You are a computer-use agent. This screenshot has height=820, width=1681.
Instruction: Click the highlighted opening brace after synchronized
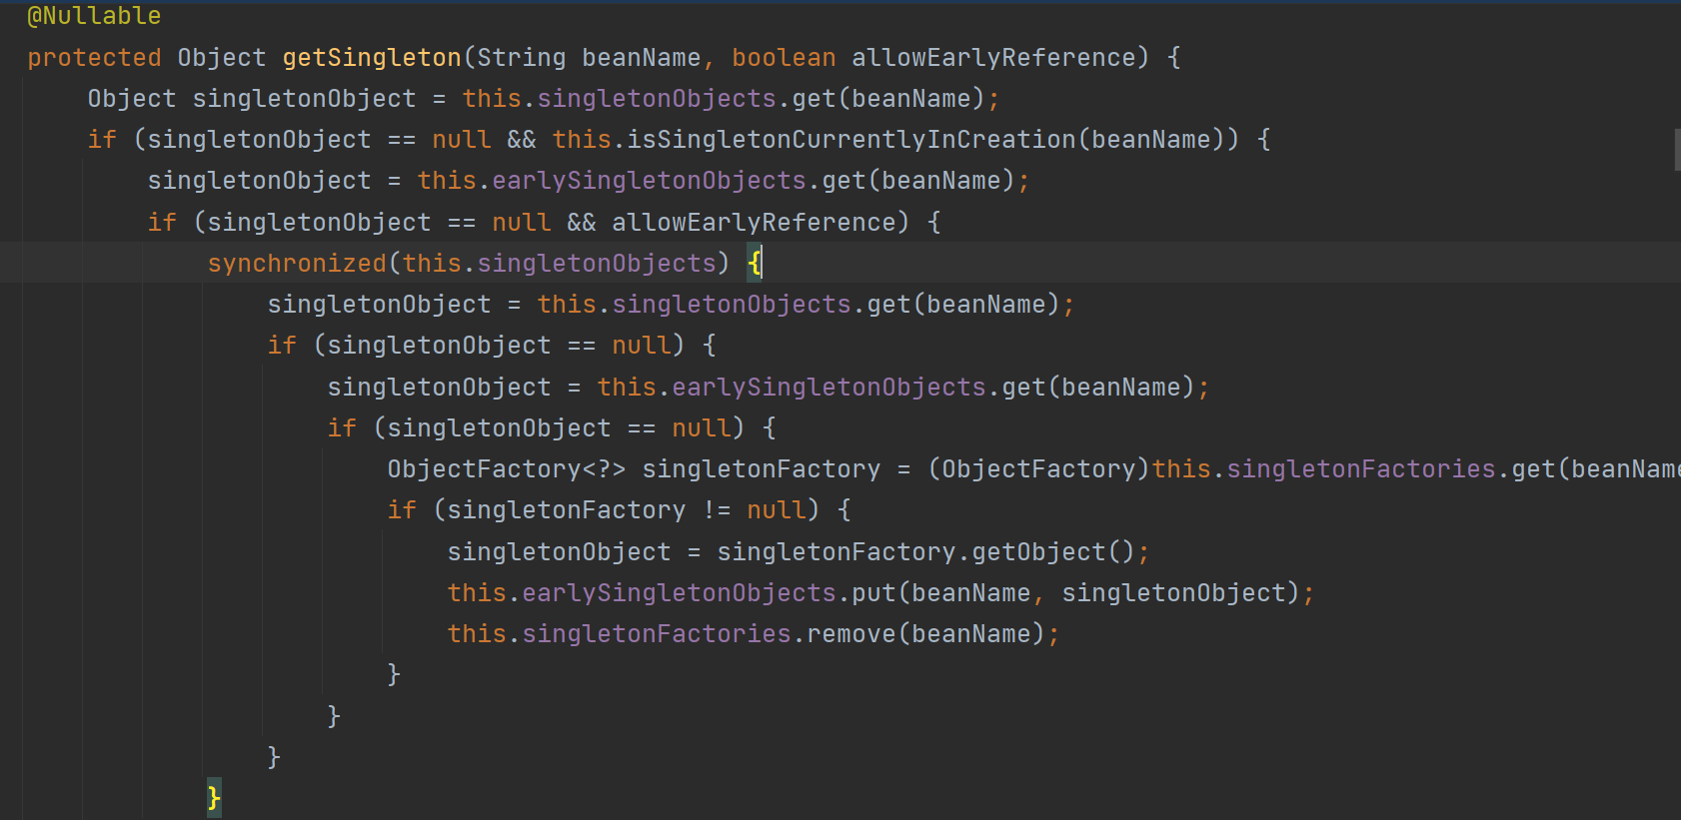pos(755,264)
